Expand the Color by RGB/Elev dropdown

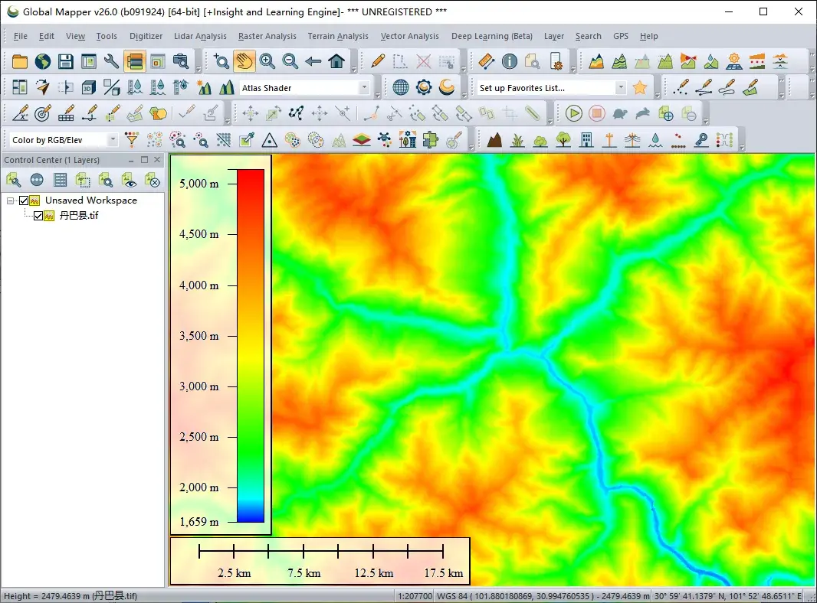(x=113, y=140)
